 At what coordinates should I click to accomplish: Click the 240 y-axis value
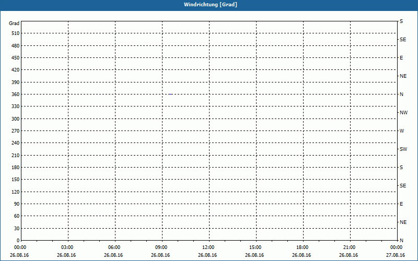pos(16,143)
